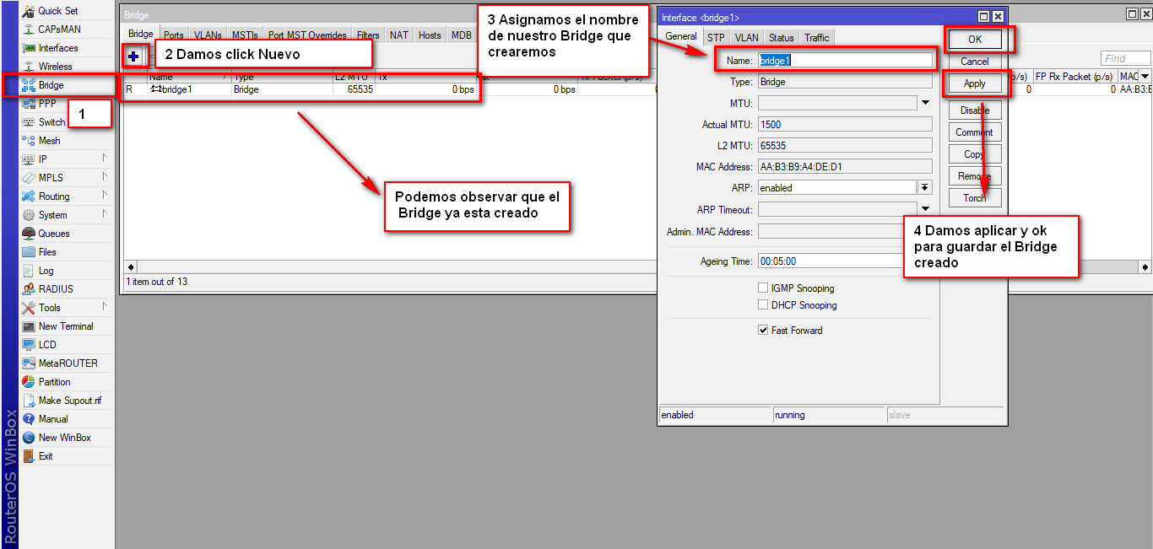Enable the IGMP Snooping checkbox
This screenshot has height=549, width=1153.
(763, 288)
